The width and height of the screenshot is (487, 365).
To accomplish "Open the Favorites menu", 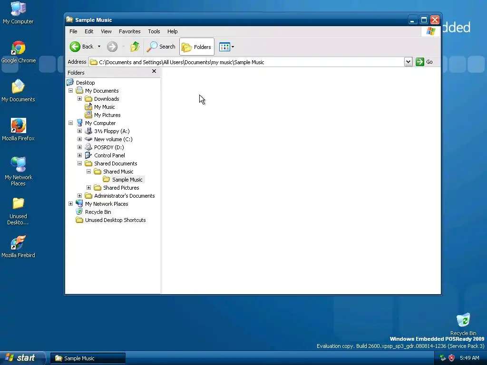I will click(x=129, y=31).
